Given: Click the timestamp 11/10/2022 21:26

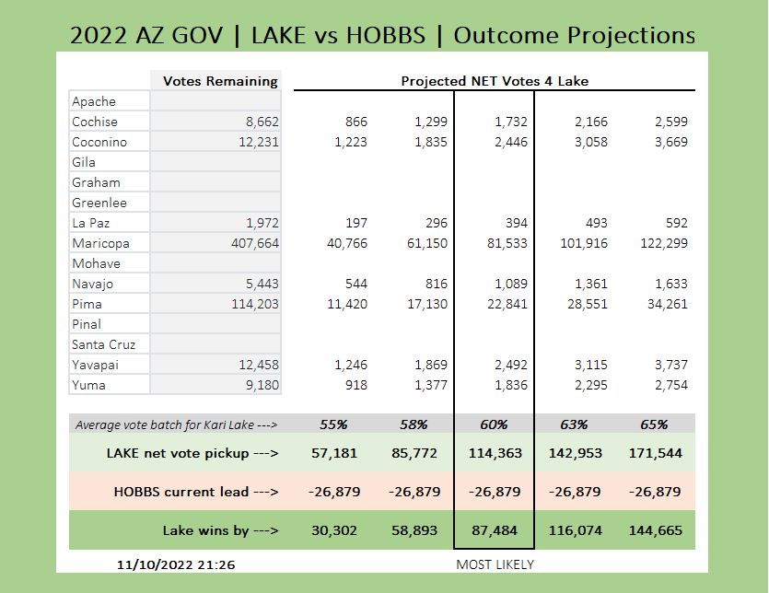Looking at the screenshot, I should (176, 565).
